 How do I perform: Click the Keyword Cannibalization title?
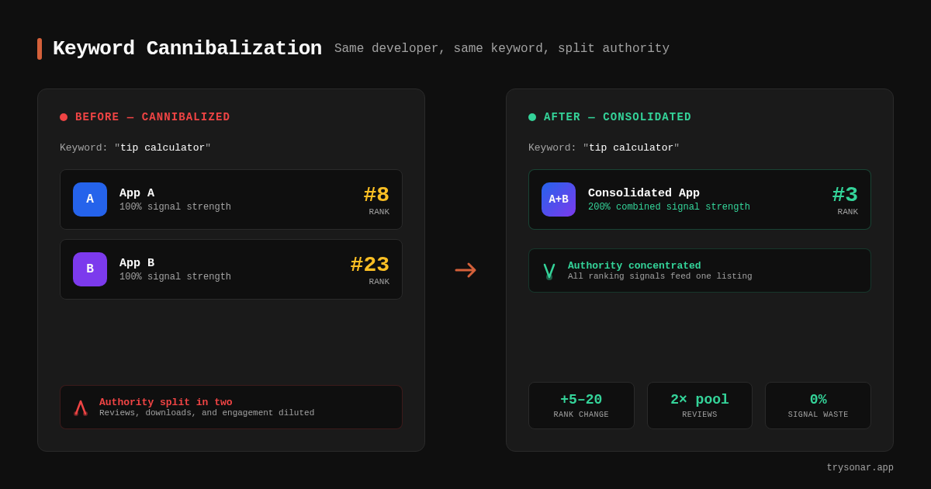187,49
